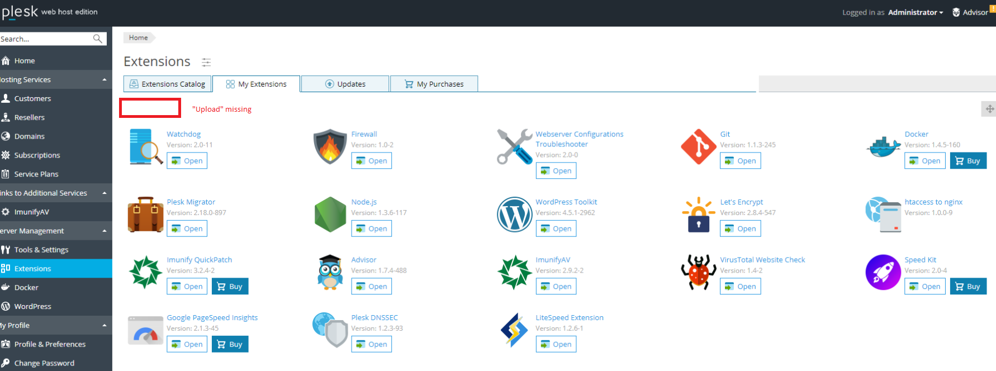This screenshot has width=996, height=371.
Task: Click the move handle icon at right edge
Action: [x=989, y=109]
